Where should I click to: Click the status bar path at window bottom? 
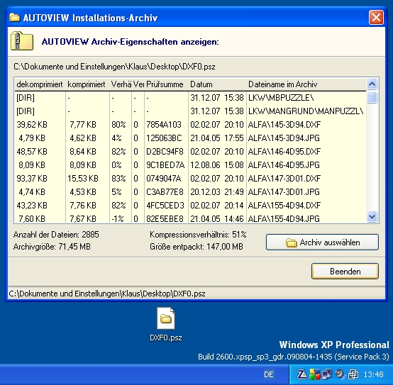pyautogui.click(x=107, y=294)
